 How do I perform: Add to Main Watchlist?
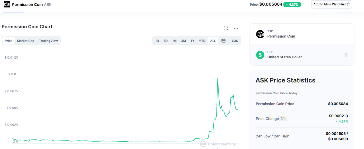pyautogui.click(x=332, y=4)
